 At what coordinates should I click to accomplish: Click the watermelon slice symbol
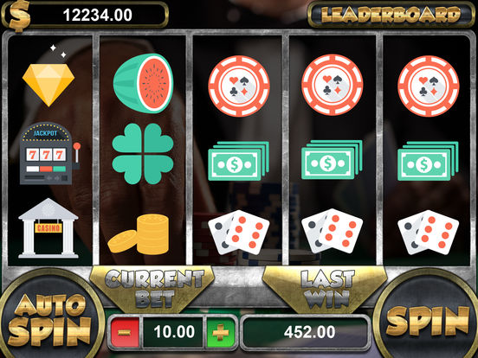(143, 83)
